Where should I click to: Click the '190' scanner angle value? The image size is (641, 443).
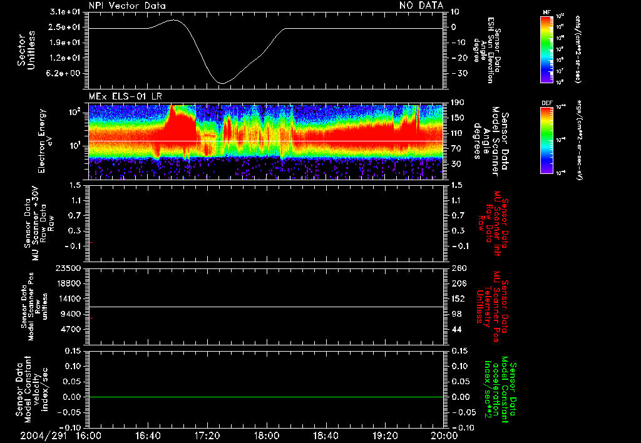point(458,103)
